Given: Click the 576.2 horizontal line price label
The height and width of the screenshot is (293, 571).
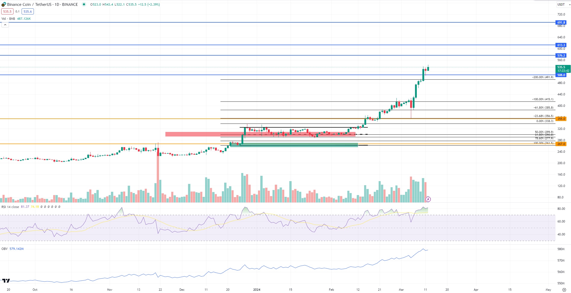Looking at the screenshot, I should click(x=561, y=55).
